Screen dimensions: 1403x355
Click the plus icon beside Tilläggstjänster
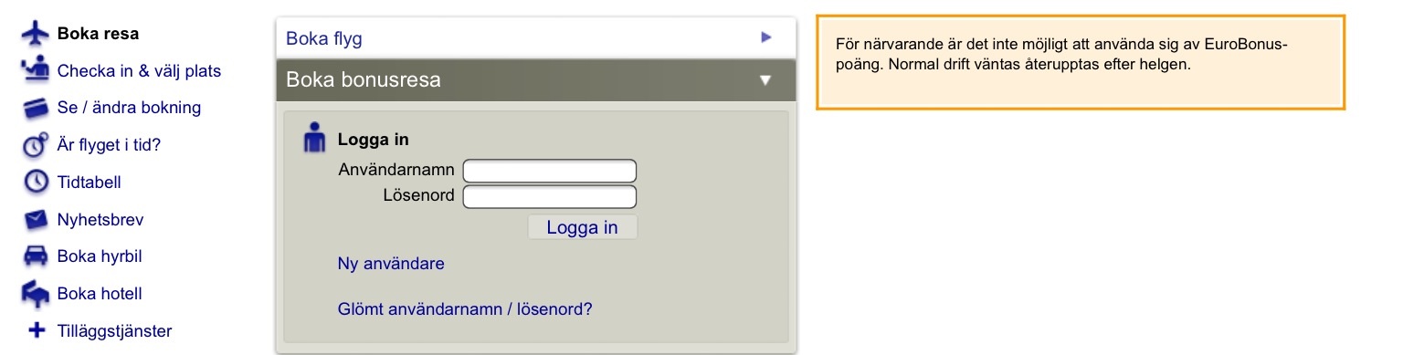[x=37, y=330]
